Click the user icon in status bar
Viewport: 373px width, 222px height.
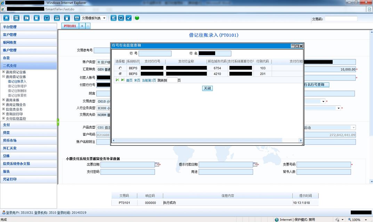coord(3,213)
